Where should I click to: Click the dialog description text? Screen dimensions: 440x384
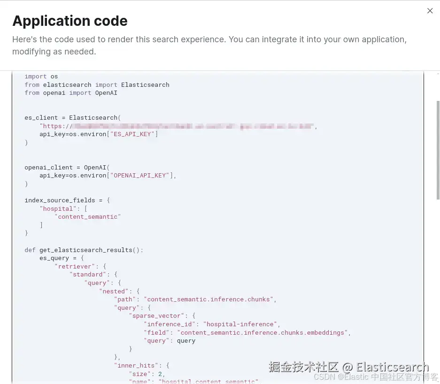(x=209, y=46)
